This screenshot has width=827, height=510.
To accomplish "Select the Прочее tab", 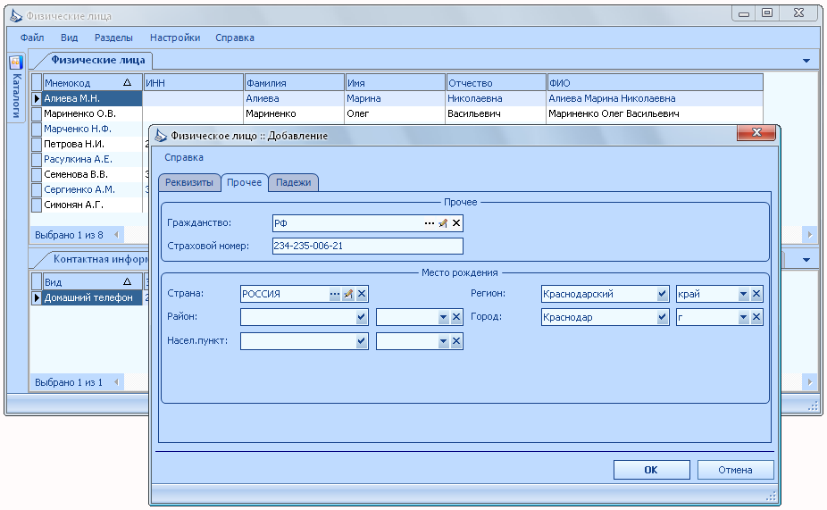I will pyautogui.click(x=244, y=182).
